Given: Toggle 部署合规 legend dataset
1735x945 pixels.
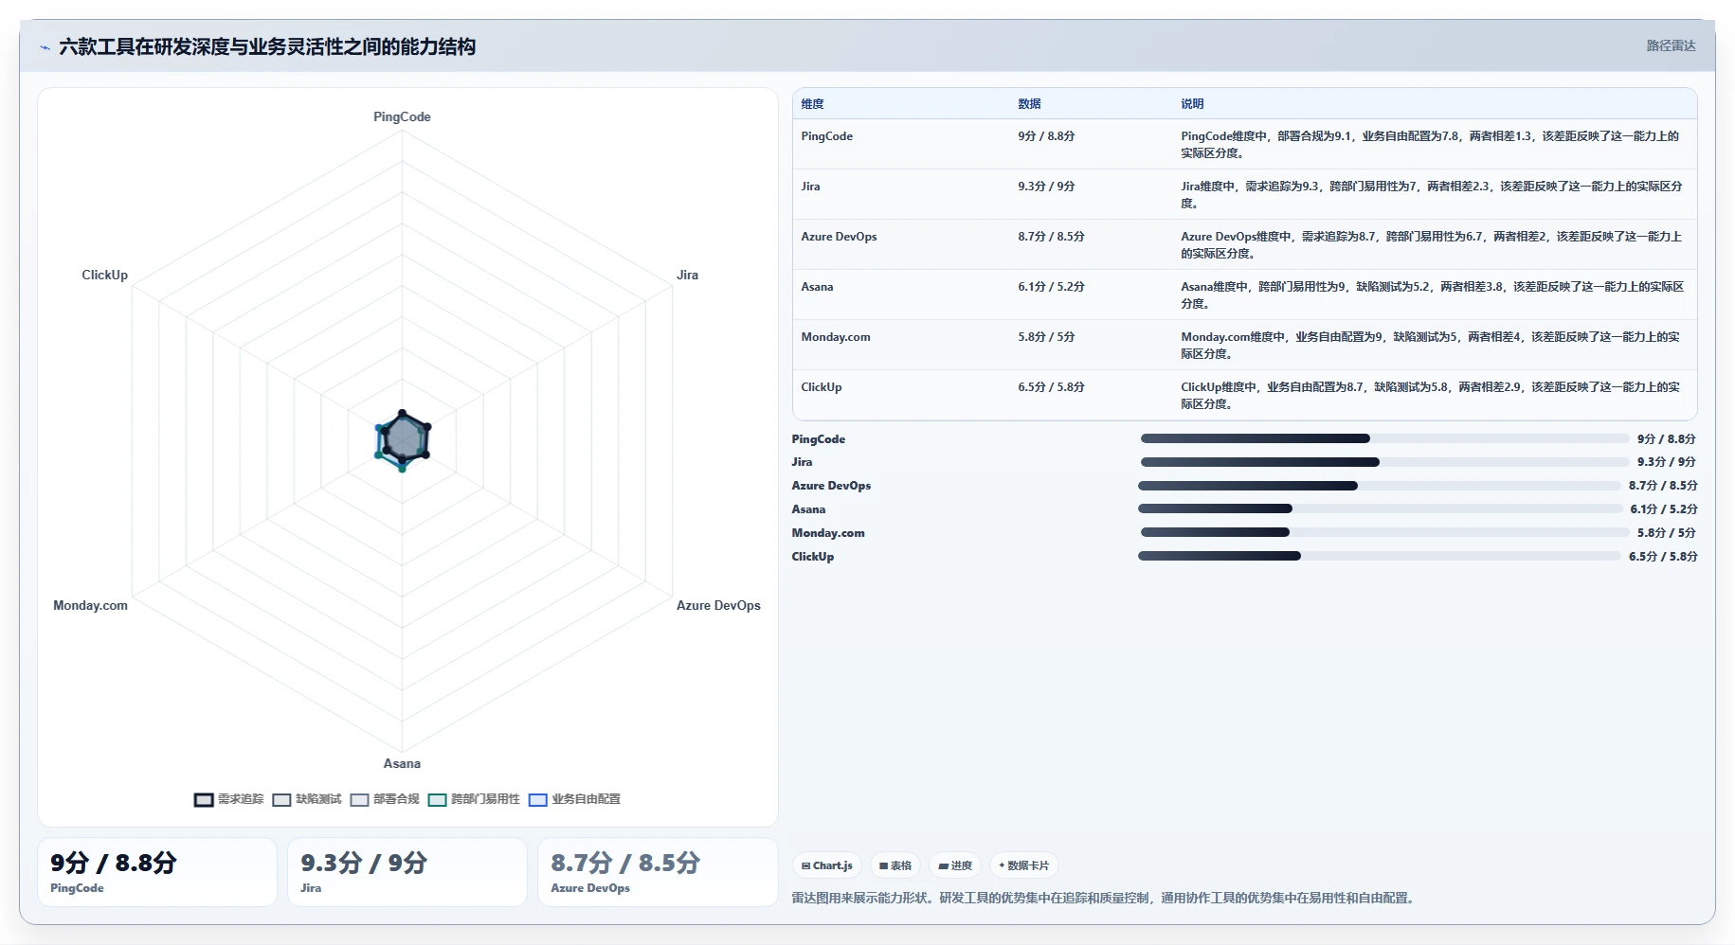Looking at the screenshot, I should click(x=385, y=799).
